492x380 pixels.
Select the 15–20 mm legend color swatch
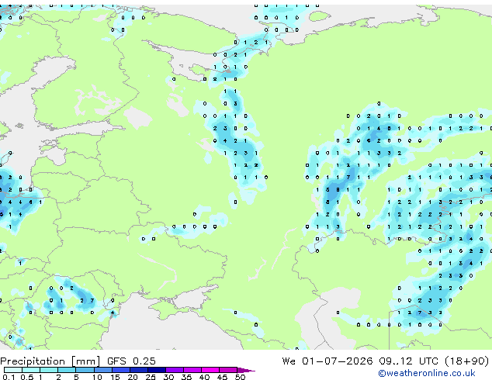(121, 370)
